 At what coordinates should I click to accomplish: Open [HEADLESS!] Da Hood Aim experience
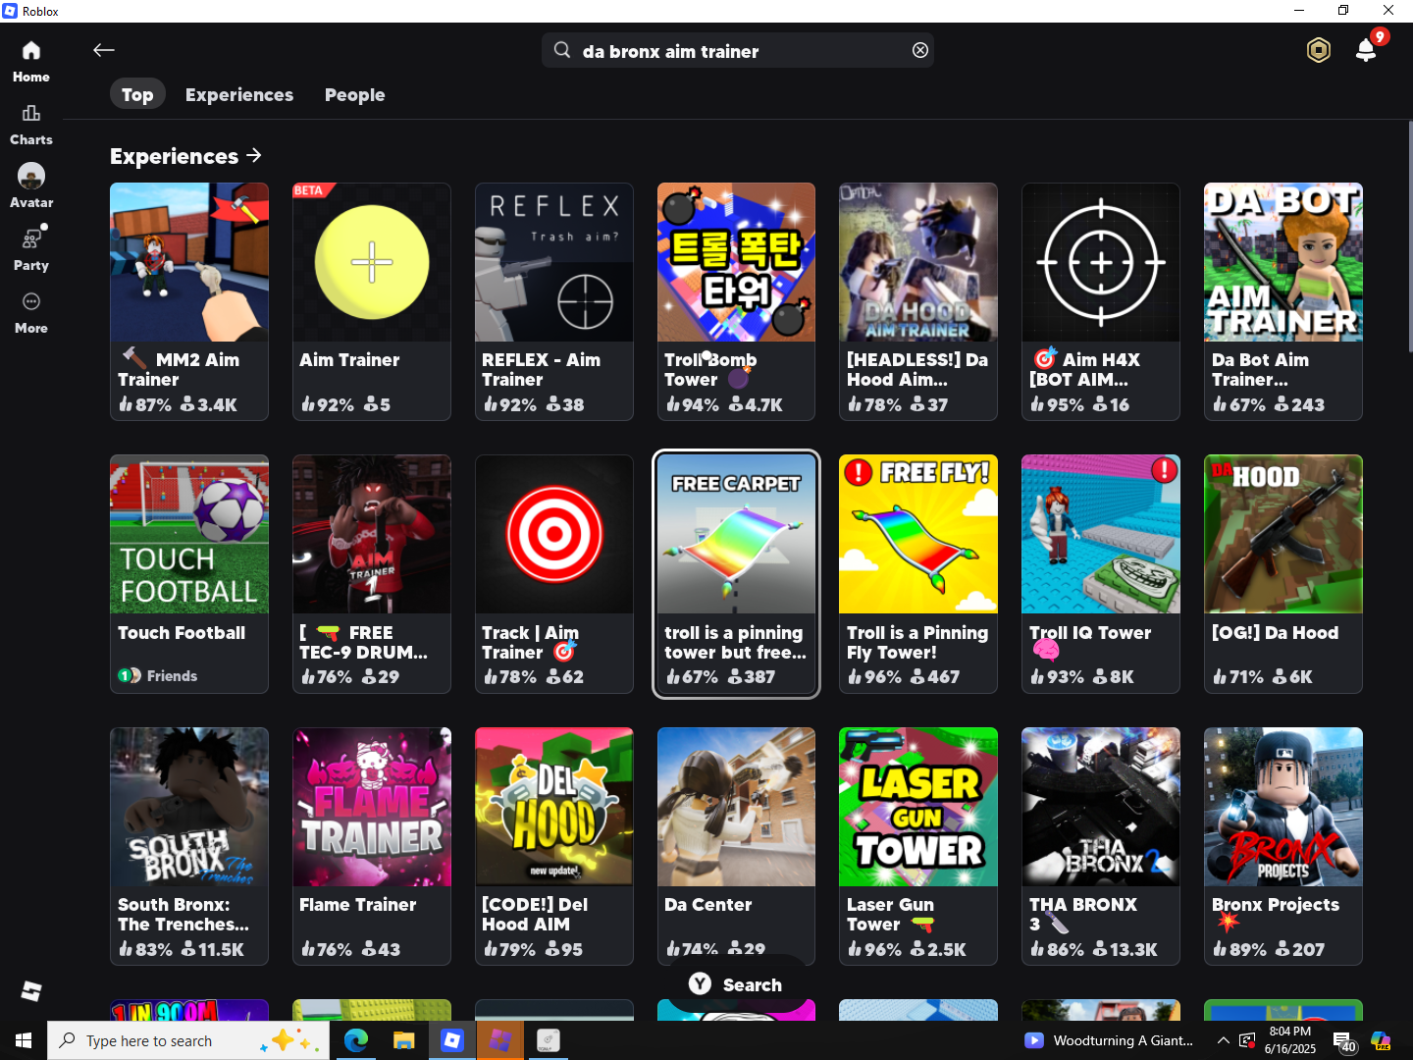click(918, 301)
